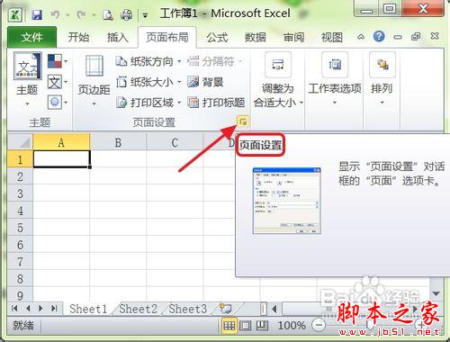Go to last sheet with navigation arrow
The image size is (450, 342).
tap(54, 308)
